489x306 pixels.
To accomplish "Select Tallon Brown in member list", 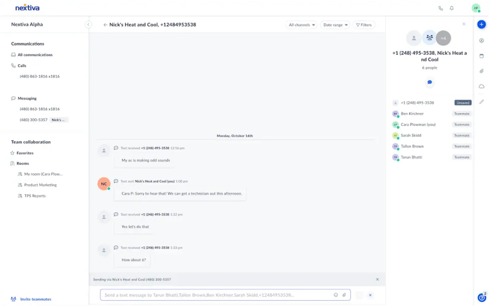I will [x=412, y=146].
